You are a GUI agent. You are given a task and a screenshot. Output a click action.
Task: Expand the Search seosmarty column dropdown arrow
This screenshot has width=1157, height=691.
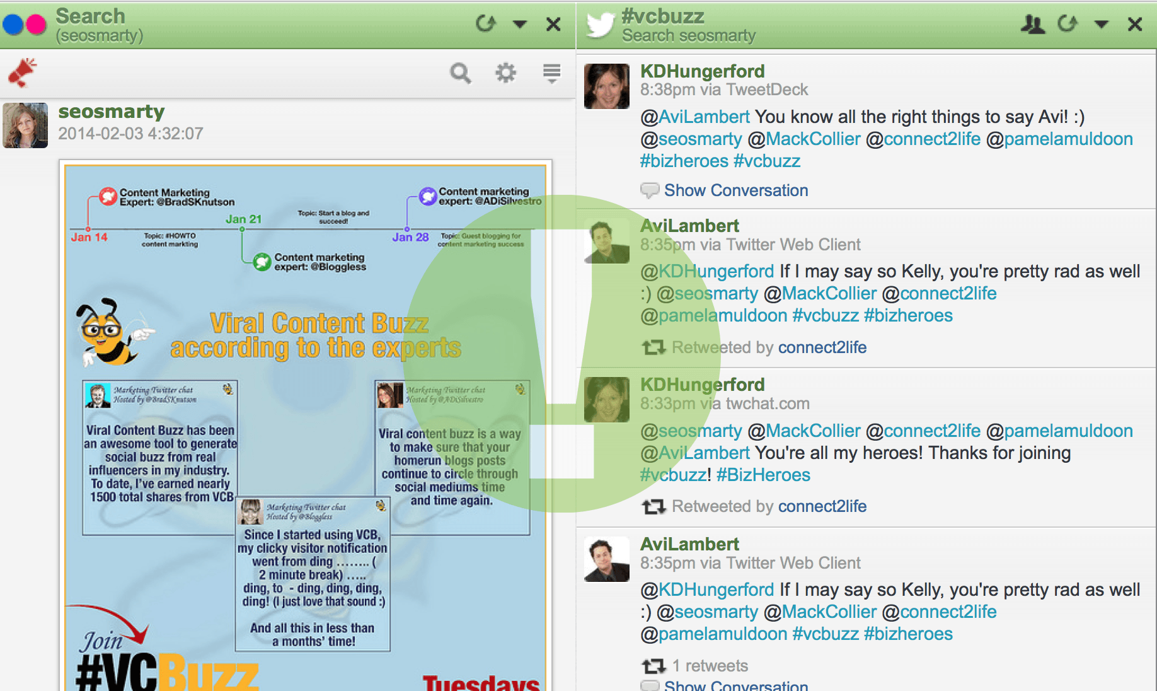tap(519, 25)
